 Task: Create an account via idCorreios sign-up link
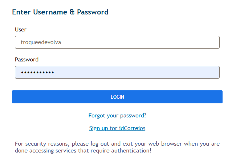pos(117,128)
